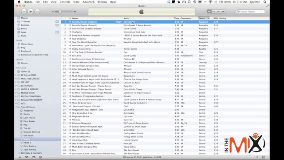The image size is (284, 160).
Task: Expand HIP HOP folder
Action: (16, 82)
